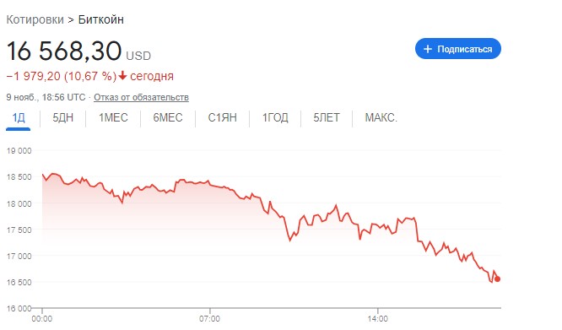
Task: Click the Биткойн breadcrumb title
Action: pos(101,19)
